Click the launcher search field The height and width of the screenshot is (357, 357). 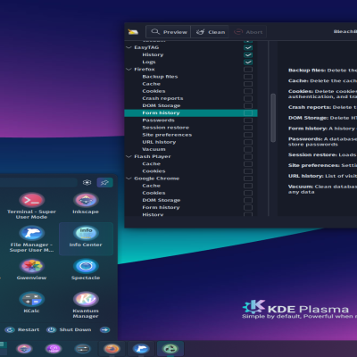(38, 182)
